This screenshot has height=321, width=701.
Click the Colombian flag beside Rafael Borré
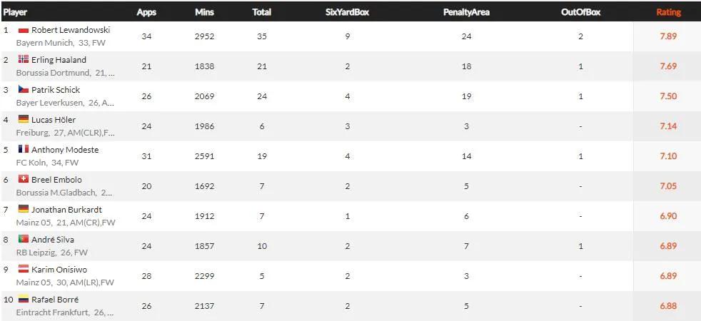coord(24,300)
